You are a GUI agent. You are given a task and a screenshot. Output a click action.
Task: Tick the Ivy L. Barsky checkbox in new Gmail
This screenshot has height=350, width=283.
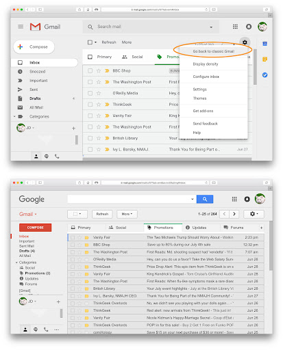tap(90, 150)
